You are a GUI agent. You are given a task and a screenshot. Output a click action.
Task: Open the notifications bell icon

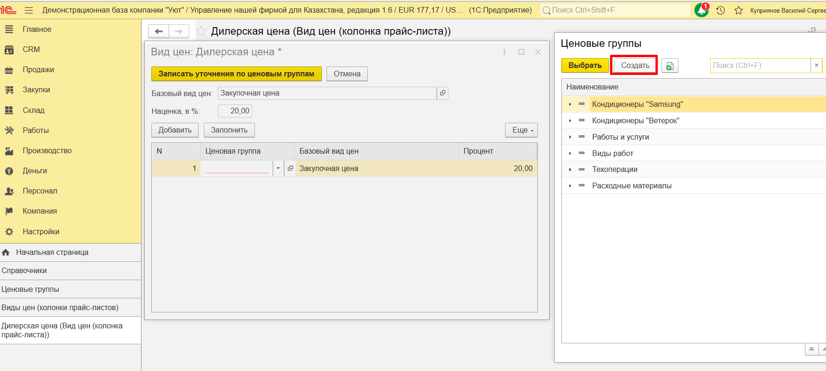point(701,10)
